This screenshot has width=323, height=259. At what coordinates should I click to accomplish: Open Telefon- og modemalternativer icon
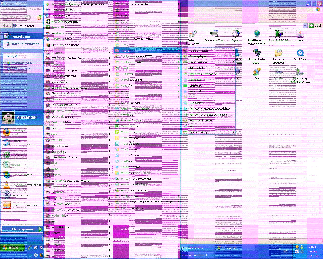click(x=300, y=75)
